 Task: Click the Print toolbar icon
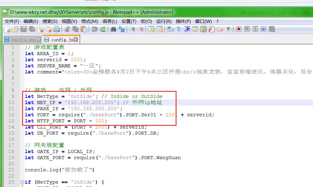pyautogui.click(x=57, y=29)
